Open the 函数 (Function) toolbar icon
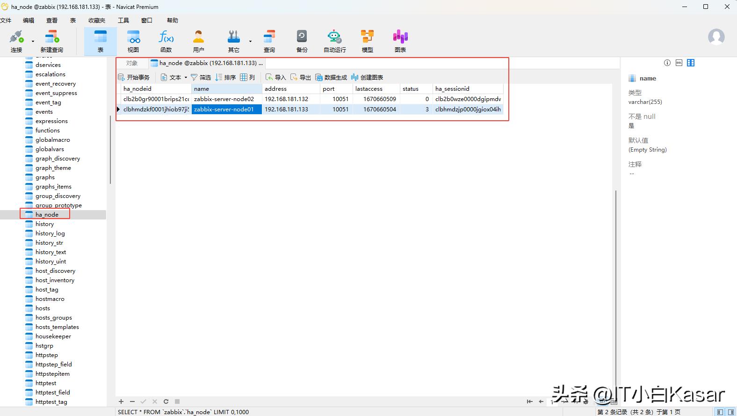737x416 pixels. pyautogui.click(x=166, y=41)
